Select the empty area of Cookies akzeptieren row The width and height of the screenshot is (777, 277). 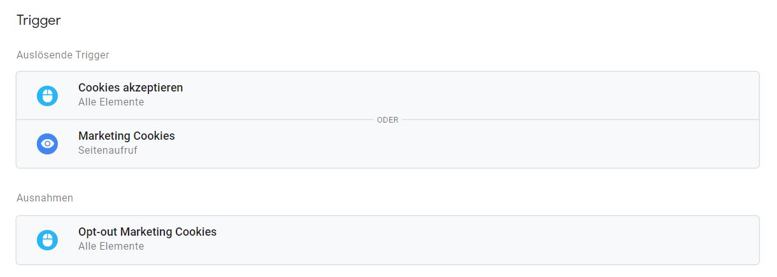point(471,95)
